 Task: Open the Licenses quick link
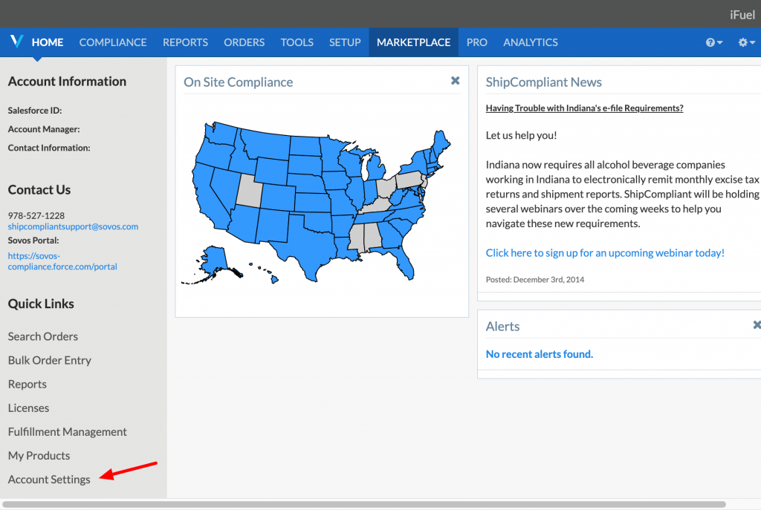click(29, 408)
